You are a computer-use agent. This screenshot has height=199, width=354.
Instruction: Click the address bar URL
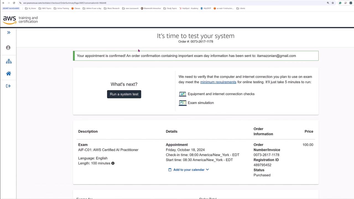click(x=65, y=3)
